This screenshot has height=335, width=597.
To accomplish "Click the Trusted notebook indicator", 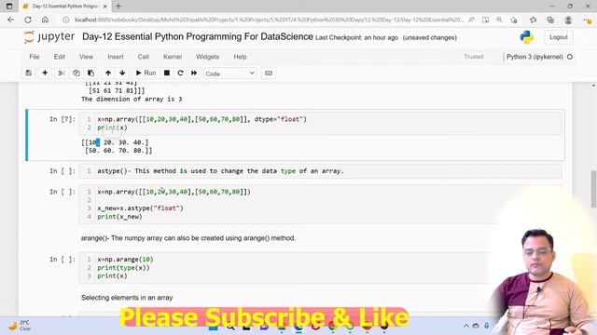I will (x=474, y=57).
